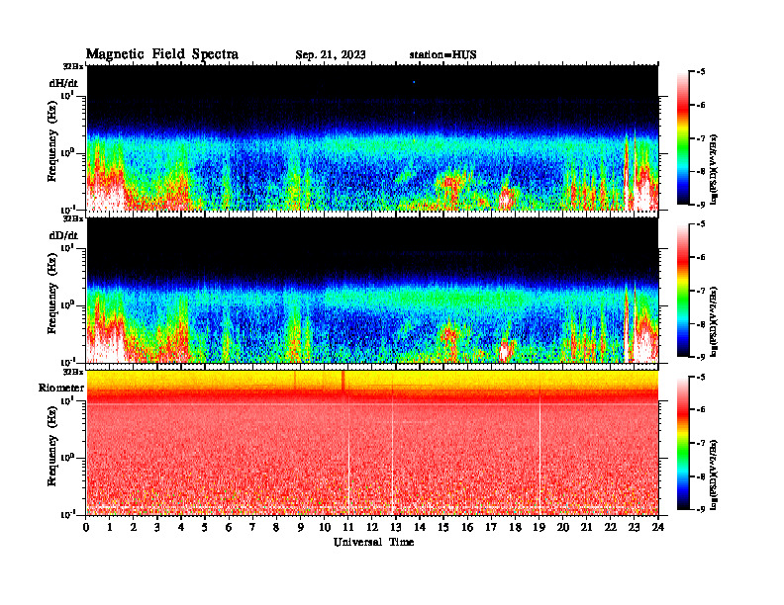The width and height of the screenshot is (784, 605).
Task: Click the hour 6 tick label on time axis
Action: 230,527
